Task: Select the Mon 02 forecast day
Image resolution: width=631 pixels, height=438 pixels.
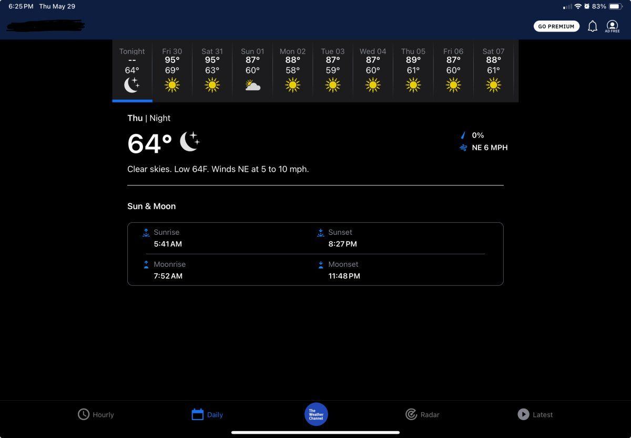Action: tap(293, 70)
